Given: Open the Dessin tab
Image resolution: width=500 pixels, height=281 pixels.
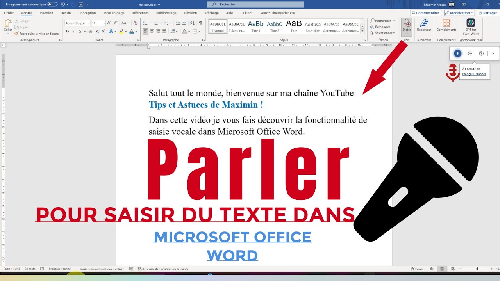Looking at the screenshot, I should point(66,13).
